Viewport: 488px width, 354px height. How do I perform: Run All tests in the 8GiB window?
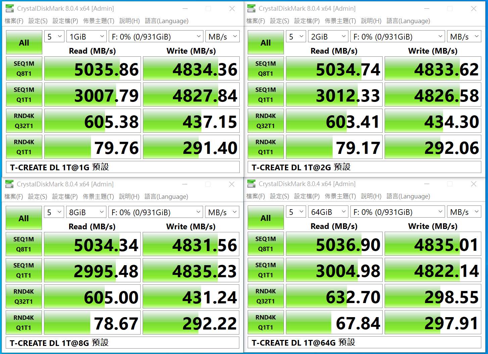tap(24, 218)
